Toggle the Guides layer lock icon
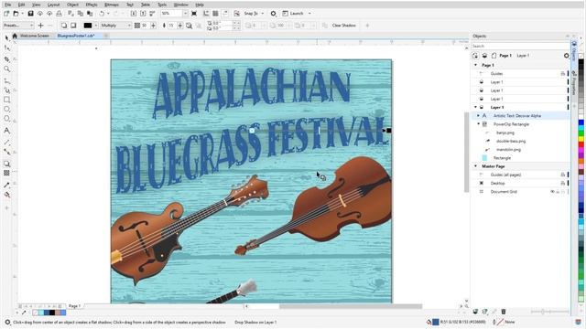586x329 pixels. [x=562, y=73]
